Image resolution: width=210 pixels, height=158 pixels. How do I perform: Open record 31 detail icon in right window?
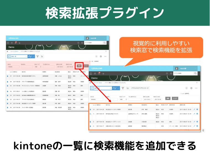pos(90,109)
